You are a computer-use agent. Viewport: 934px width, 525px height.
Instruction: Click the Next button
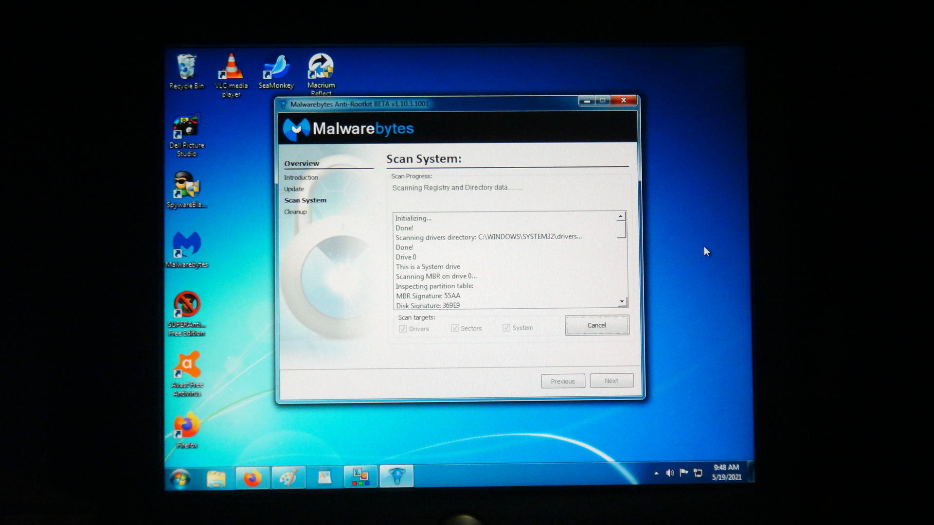(x=611, y=381)
